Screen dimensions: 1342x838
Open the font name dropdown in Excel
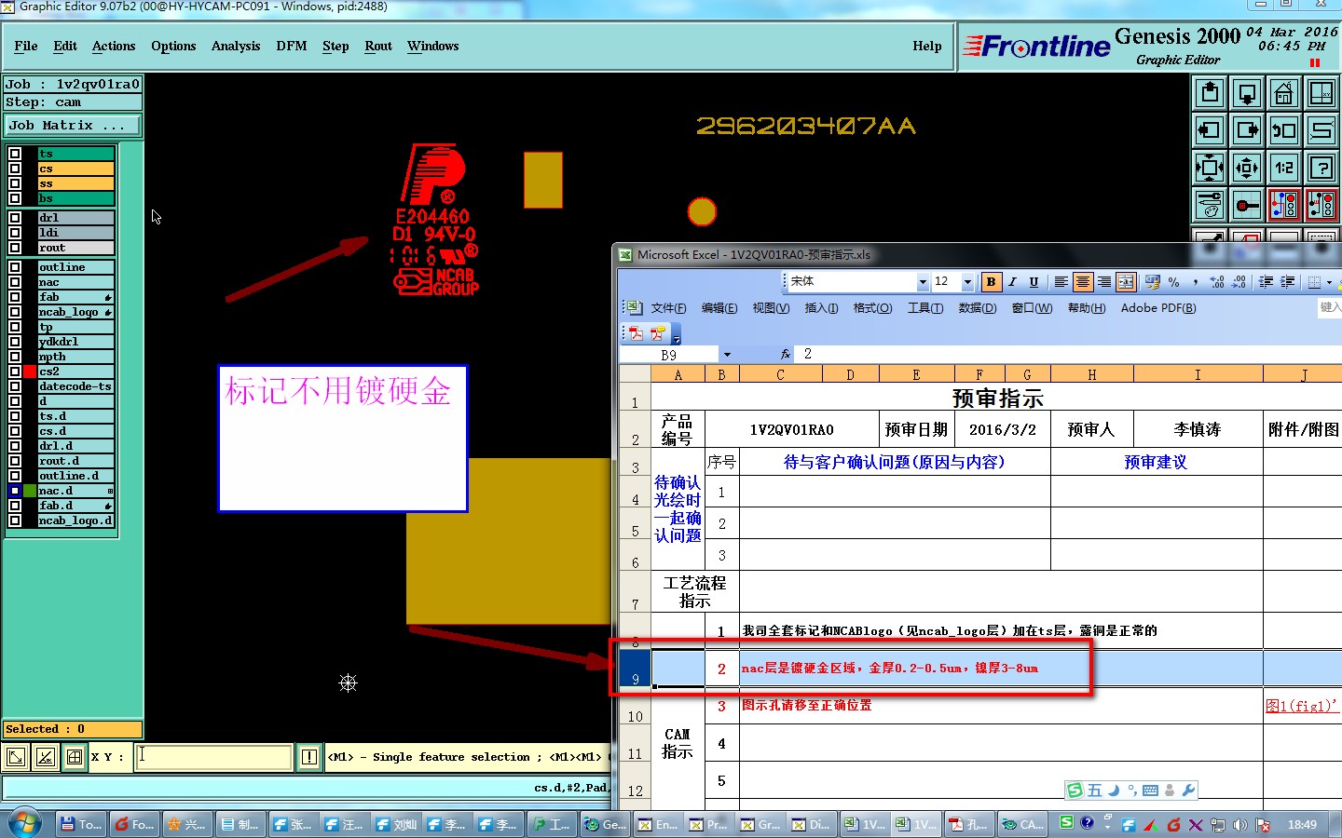[x=923, y=281]
